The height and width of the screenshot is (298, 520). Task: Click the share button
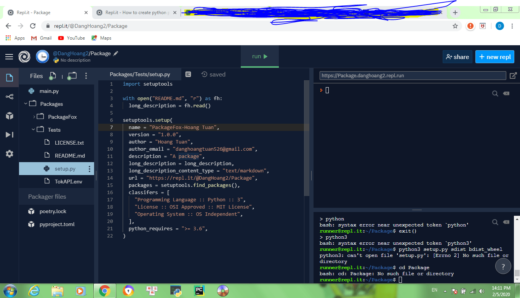click(457, 57)
